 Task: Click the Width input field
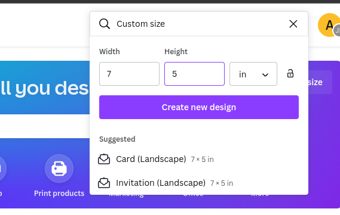pos(129,74)
